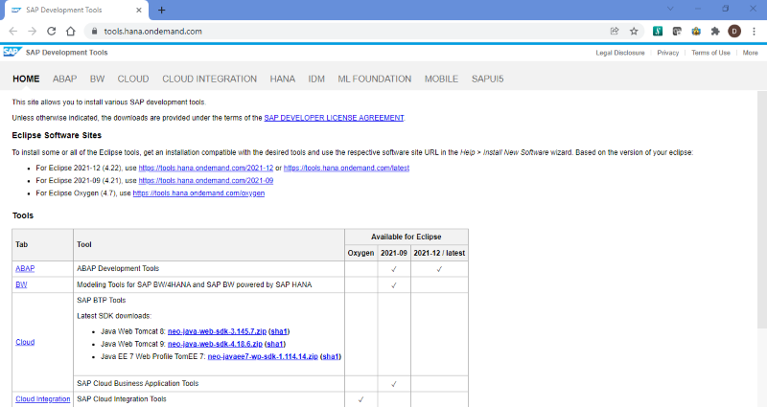
Task: Switch to the BW navigation tab
Action: point(97,79)
